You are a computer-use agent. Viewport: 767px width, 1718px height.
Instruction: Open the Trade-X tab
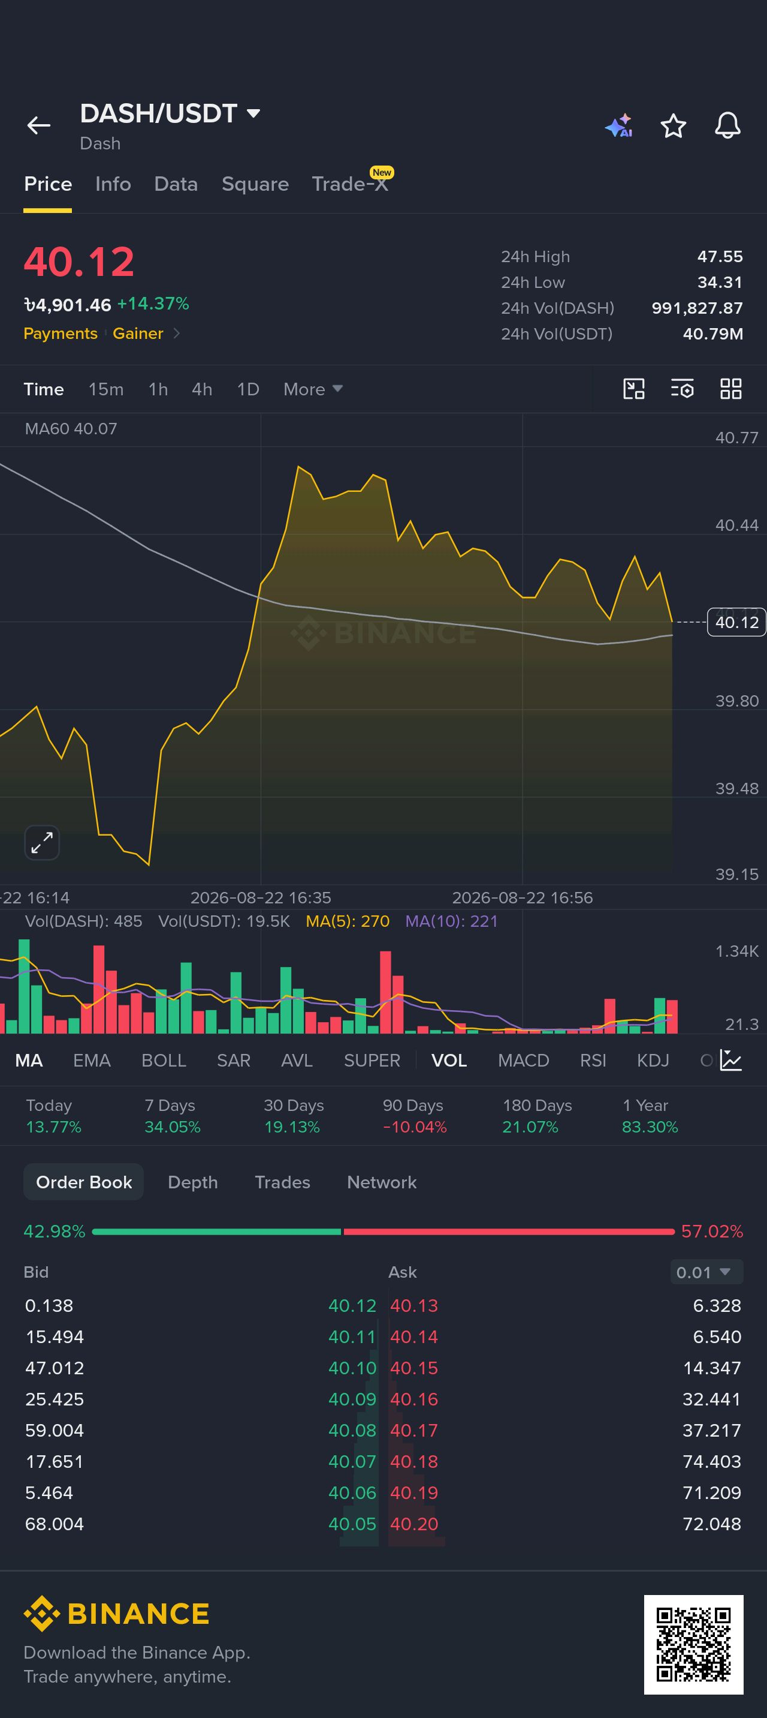coord(351,184)
